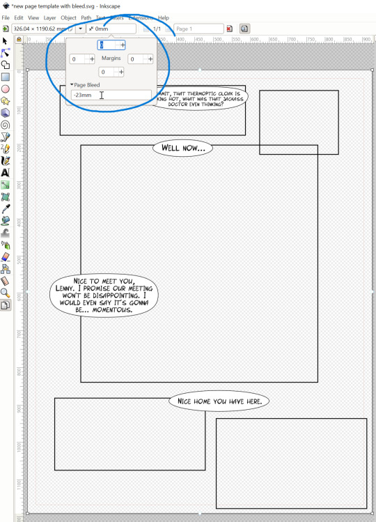376x522 pixels.
Task: Focus the bottom margin value field
Action: (106, 72)
